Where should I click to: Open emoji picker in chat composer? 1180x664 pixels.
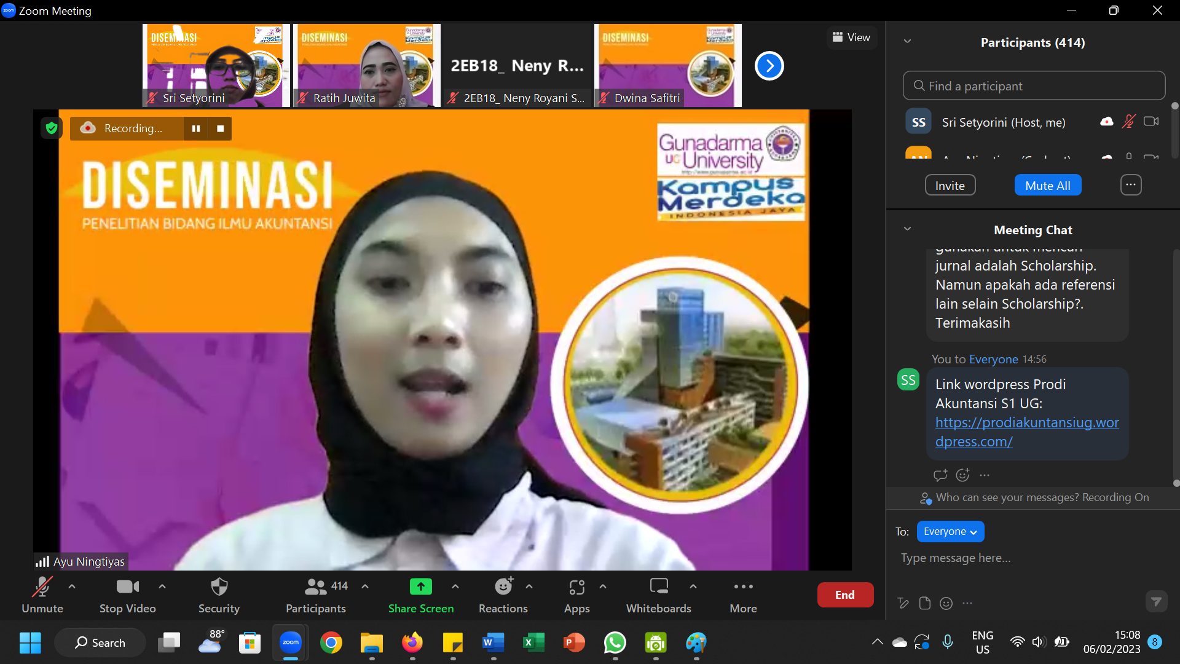pos(946,603)
